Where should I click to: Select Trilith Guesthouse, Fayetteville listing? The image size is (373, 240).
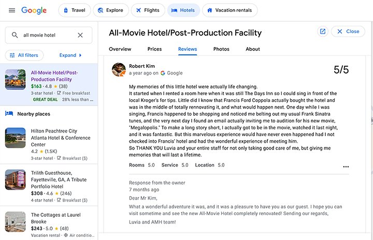pos(59,179)
